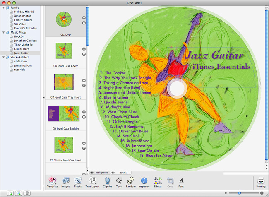
Task: Click the iTunes Essentials subtitle text
Action: (x=221, y=67)
